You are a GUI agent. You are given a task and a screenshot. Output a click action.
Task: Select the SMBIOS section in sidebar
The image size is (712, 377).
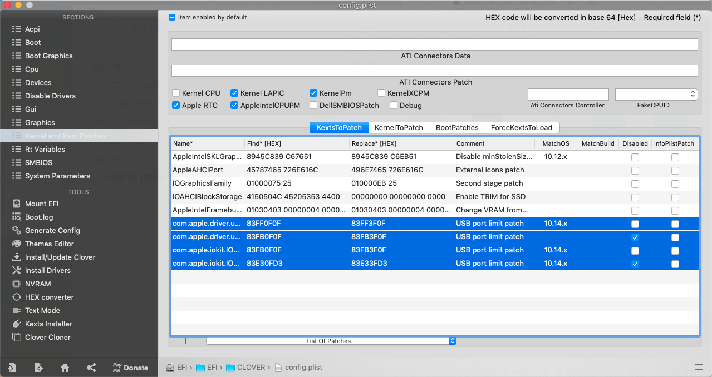click(38, 162)
